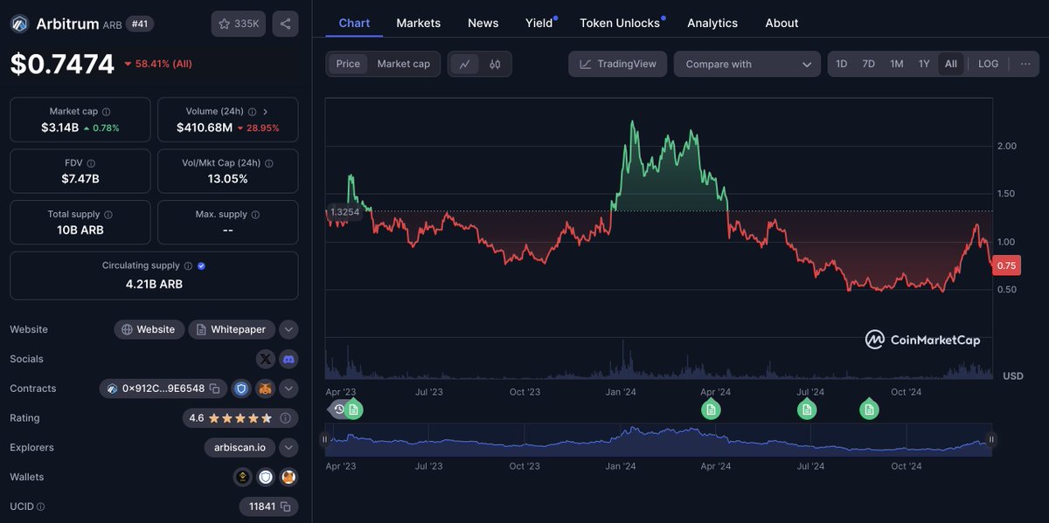The width and height of the screenshot is (1049, 523).
Task: Click the green event marker near Sep '24
Action: (869, 409)
